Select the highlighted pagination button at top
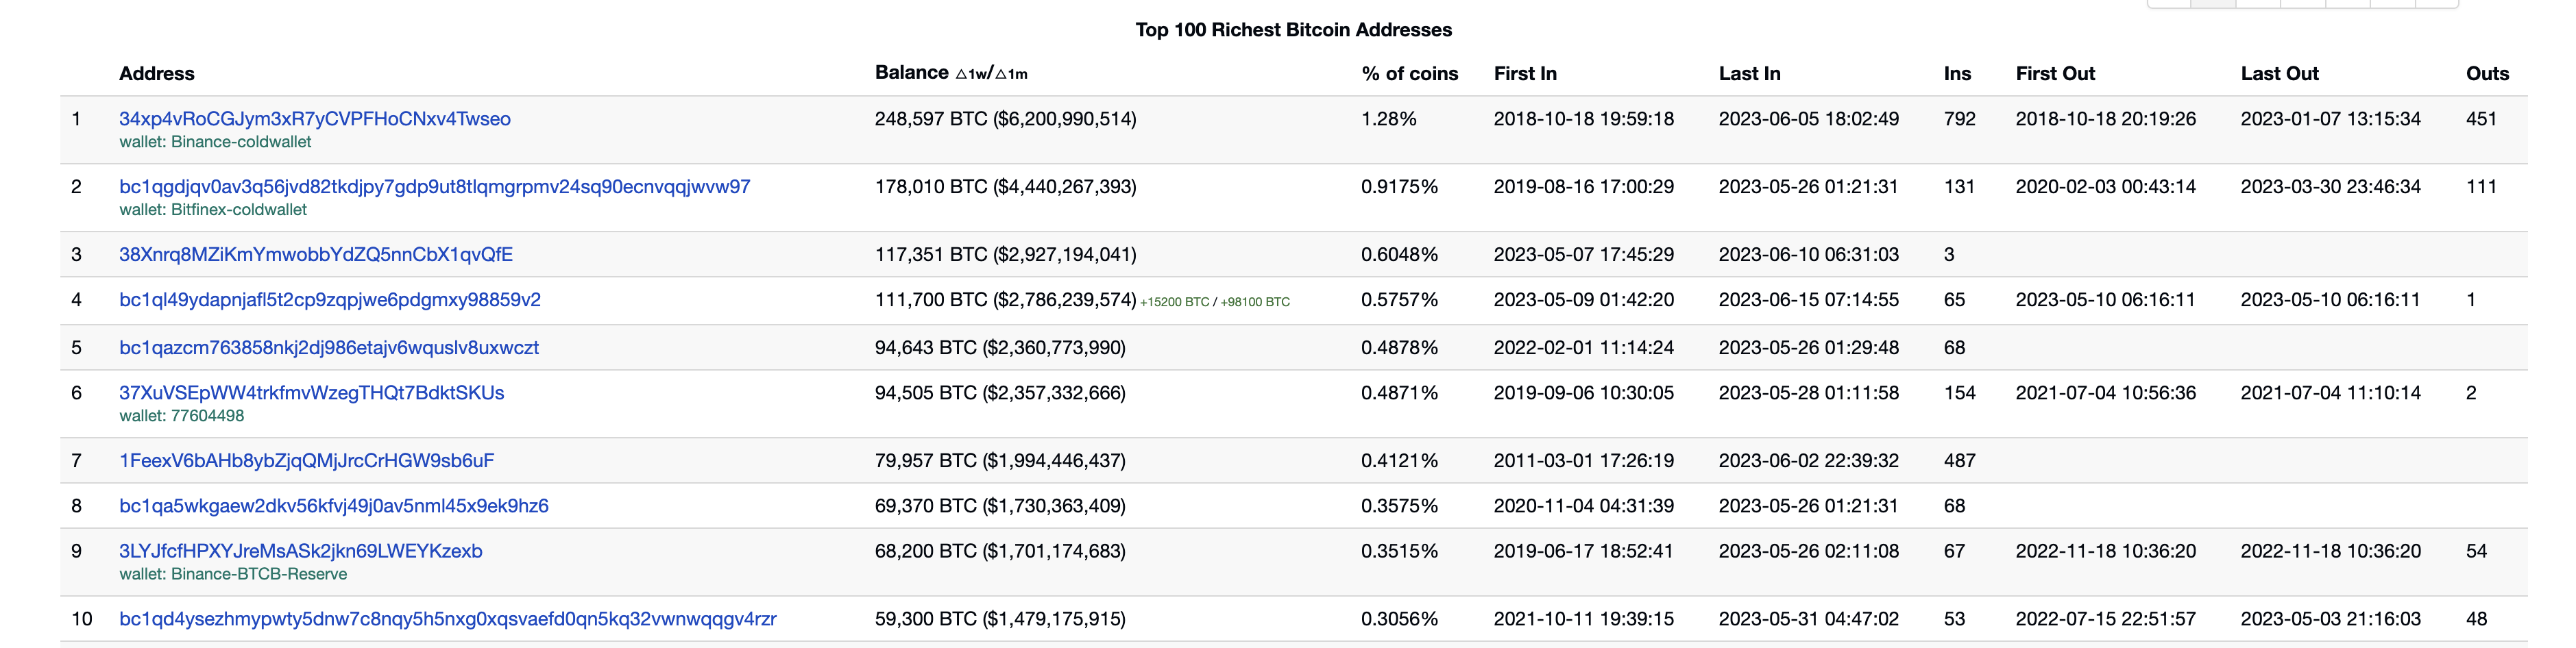2576x648 pixels. point(2213,3)
